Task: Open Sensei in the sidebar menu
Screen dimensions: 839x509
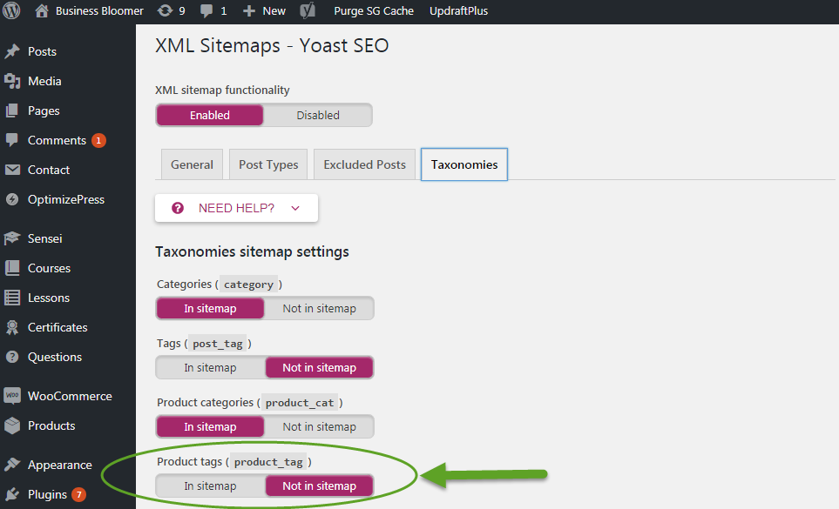Action: coord(44,238)
